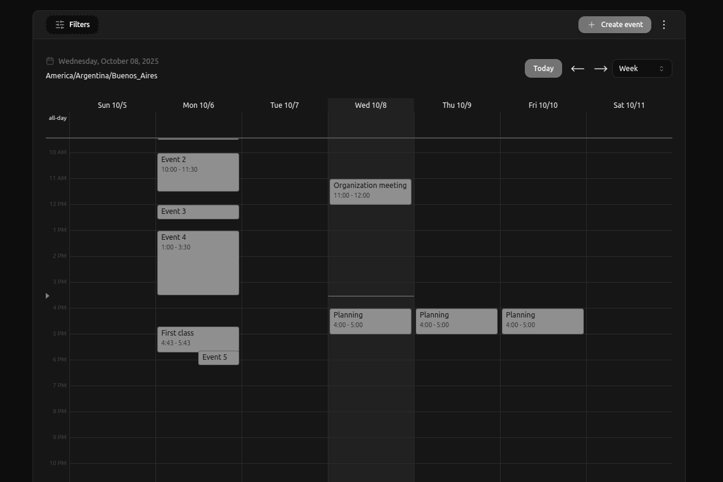Select Event 4 on Monday
Screen dimensions: 723x482
click(x=198, y=262)
